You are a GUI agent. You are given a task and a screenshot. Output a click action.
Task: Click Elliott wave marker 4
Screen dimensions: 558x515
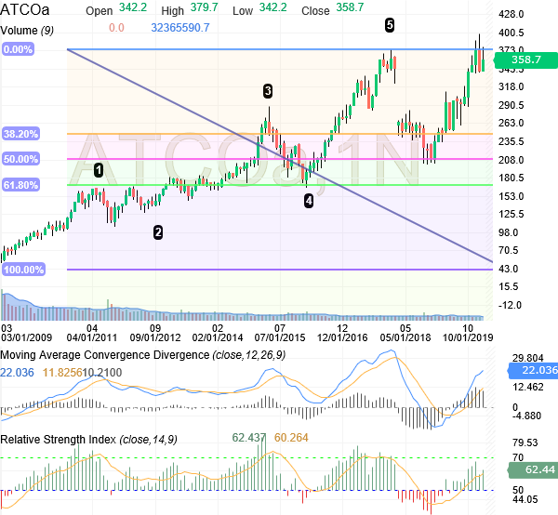point(309,201)
